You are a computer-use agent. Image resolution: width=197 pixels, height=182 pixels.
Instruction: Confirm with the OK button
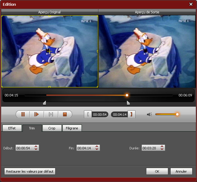pos(157,171)
